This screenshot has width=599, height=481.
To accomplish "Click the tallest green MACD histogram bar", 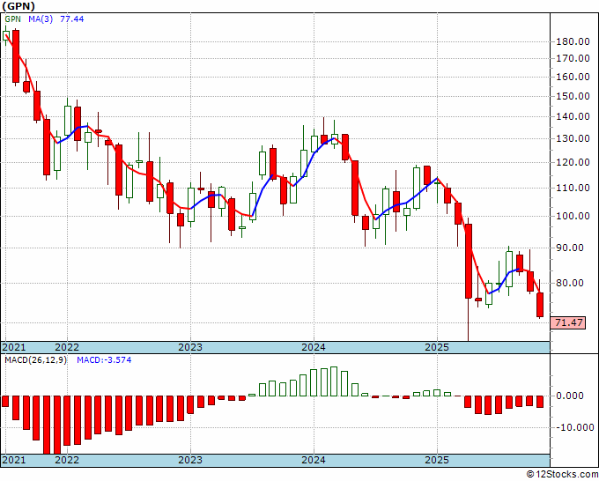I will click(334, 381).
